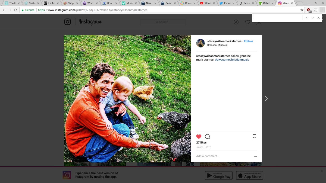Switch to the 'The U' tab
The height and width of the screenshot is (183, 326).
tap(11, 3)
